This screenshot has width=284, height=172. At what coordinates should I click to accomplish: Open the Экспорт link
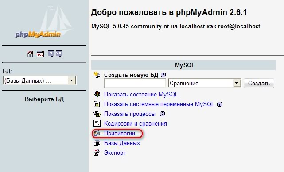pyautogui.click(x=115, y=153)
